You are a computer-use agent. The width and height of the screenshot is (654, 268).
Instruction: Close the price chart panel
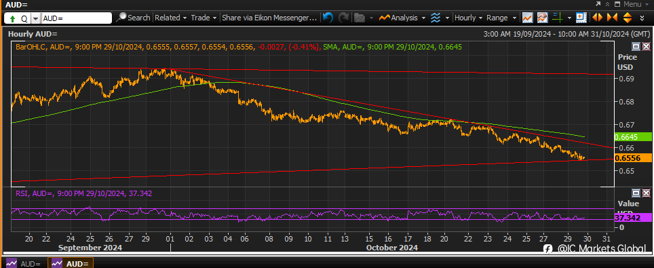point(646,46)
